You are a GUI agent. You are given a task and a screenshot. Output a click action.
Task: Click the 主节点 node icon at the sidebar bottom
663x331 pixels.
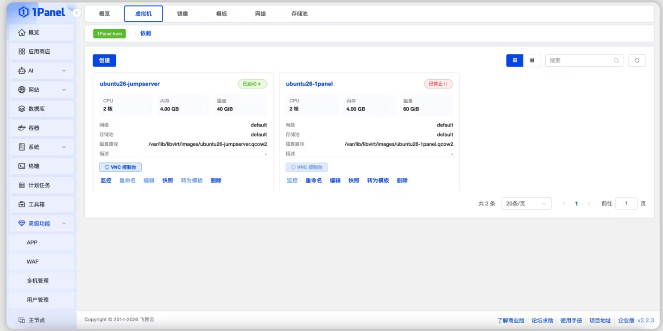click(x=22, y=320)
